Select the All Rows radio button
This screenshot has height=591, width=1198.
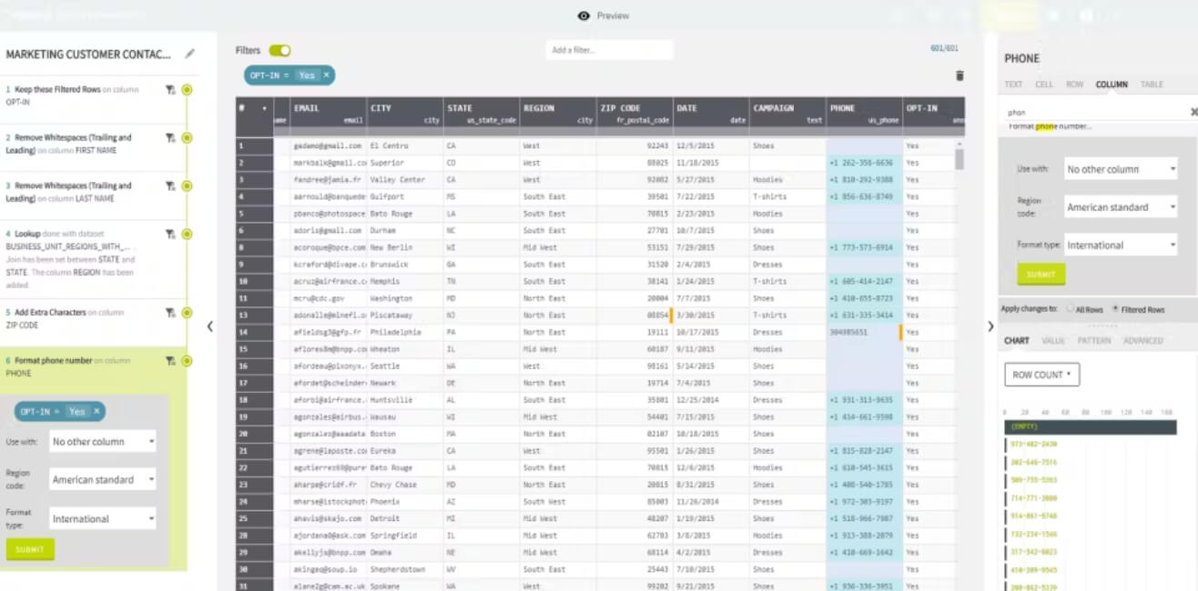1070,309
